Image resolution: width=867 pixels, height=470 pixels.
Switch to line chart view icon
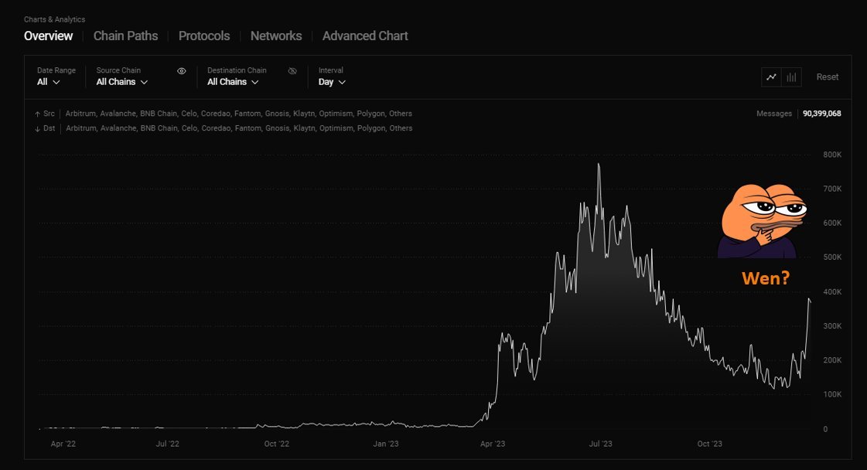[771, 77]
